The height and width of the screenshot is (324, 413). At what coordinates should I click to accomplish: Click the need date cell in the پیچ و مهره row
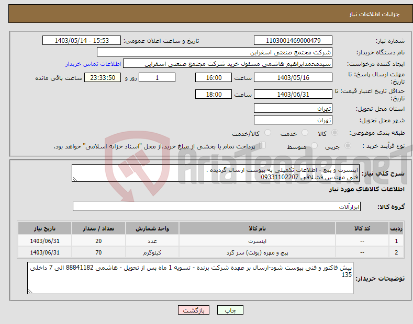pos(44,252)
